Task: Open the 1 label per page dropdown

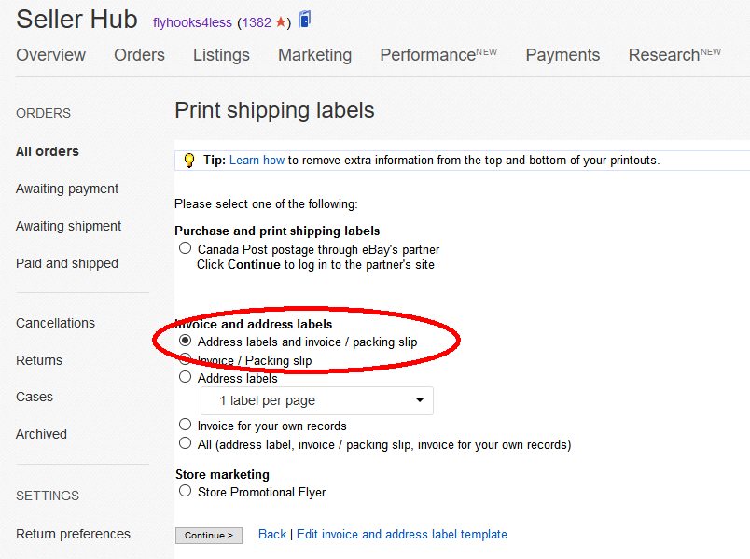Action: pos(317,400)
